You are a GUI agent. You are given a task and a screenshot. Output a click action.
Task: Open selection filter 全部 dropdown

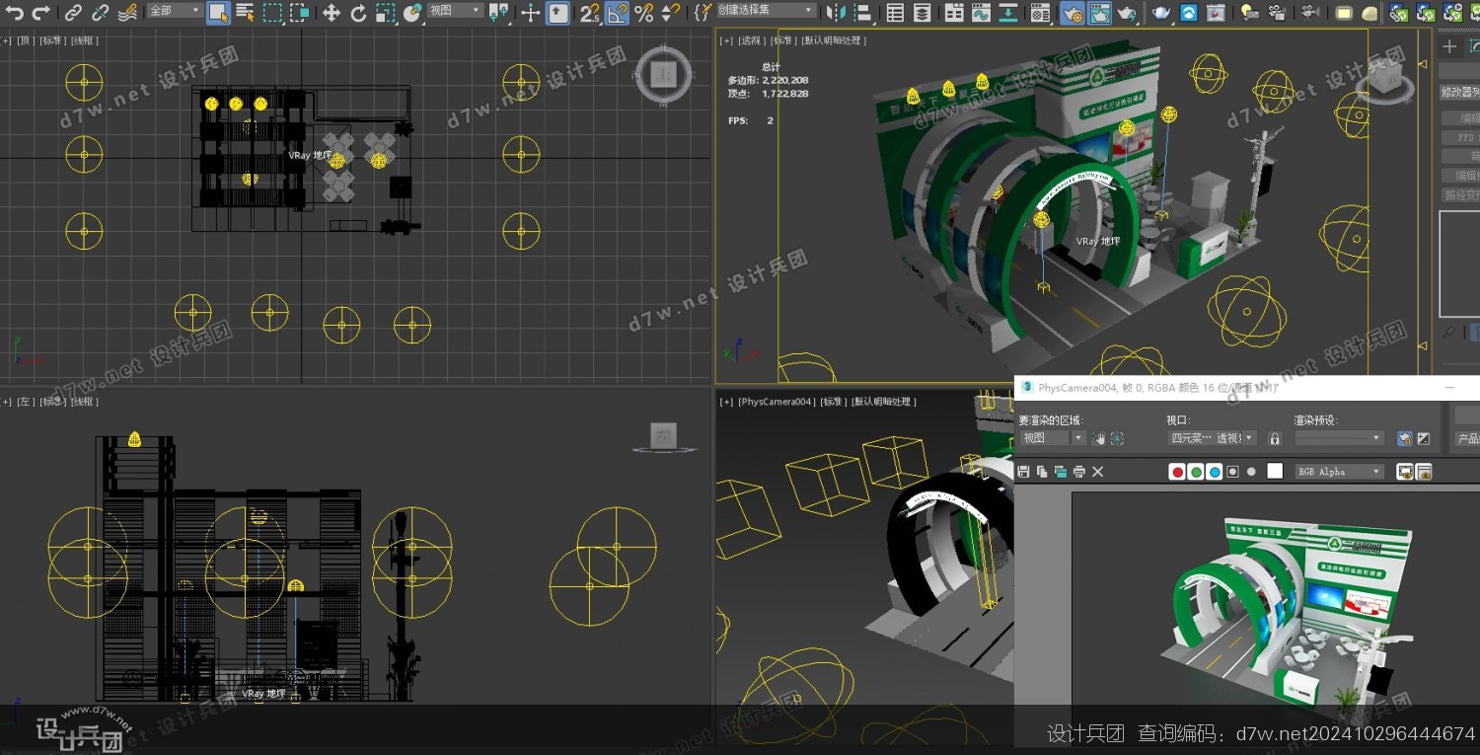click(174, 11)
